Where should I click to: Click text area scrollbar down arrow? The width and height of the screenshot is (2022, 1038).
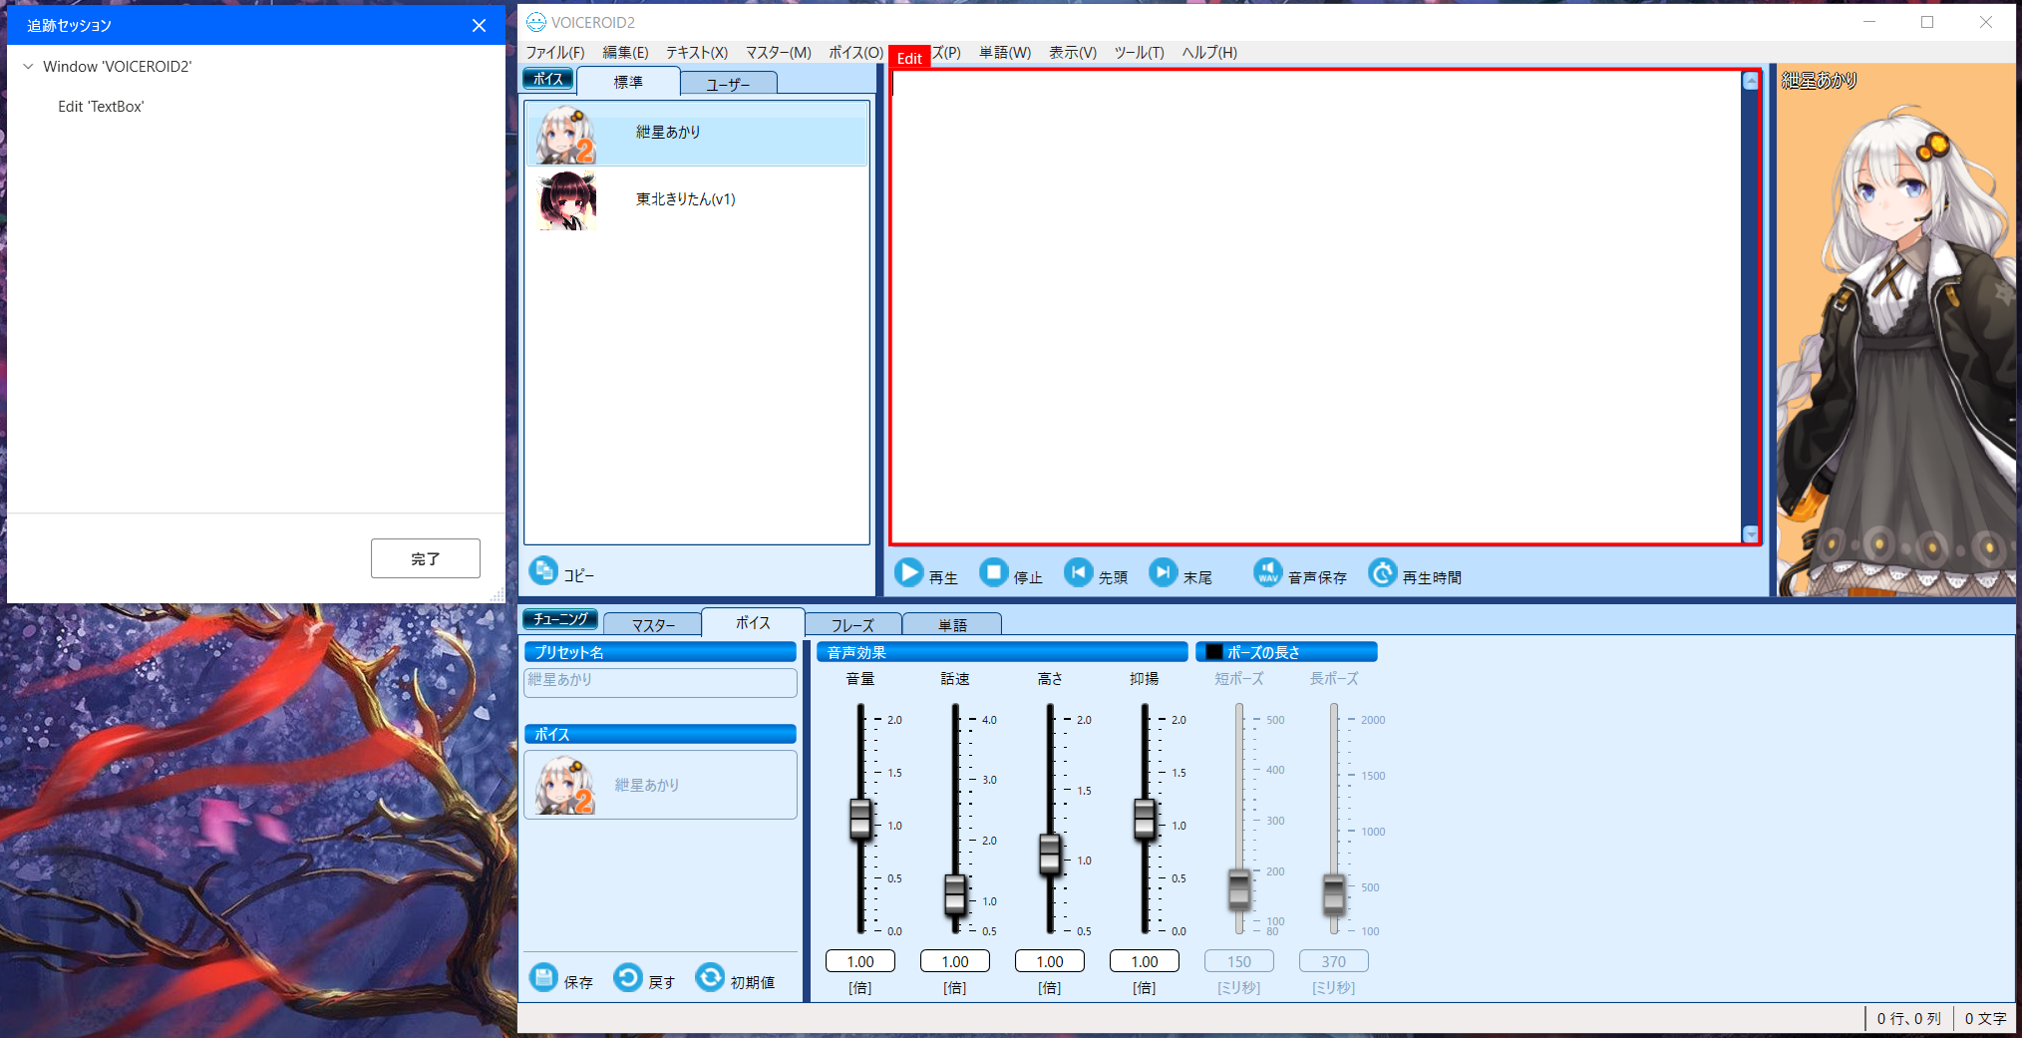pos(1751,533)
